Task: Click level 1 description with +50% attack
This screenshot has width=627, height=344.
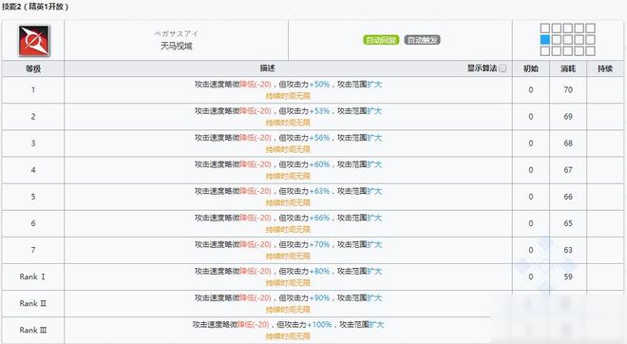Action: pyautogui.click(x=288, y=90)
